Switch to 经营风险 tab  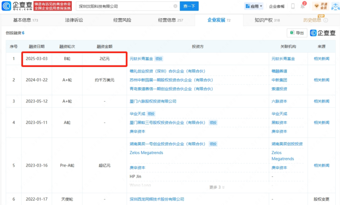(x=122, y=20)
